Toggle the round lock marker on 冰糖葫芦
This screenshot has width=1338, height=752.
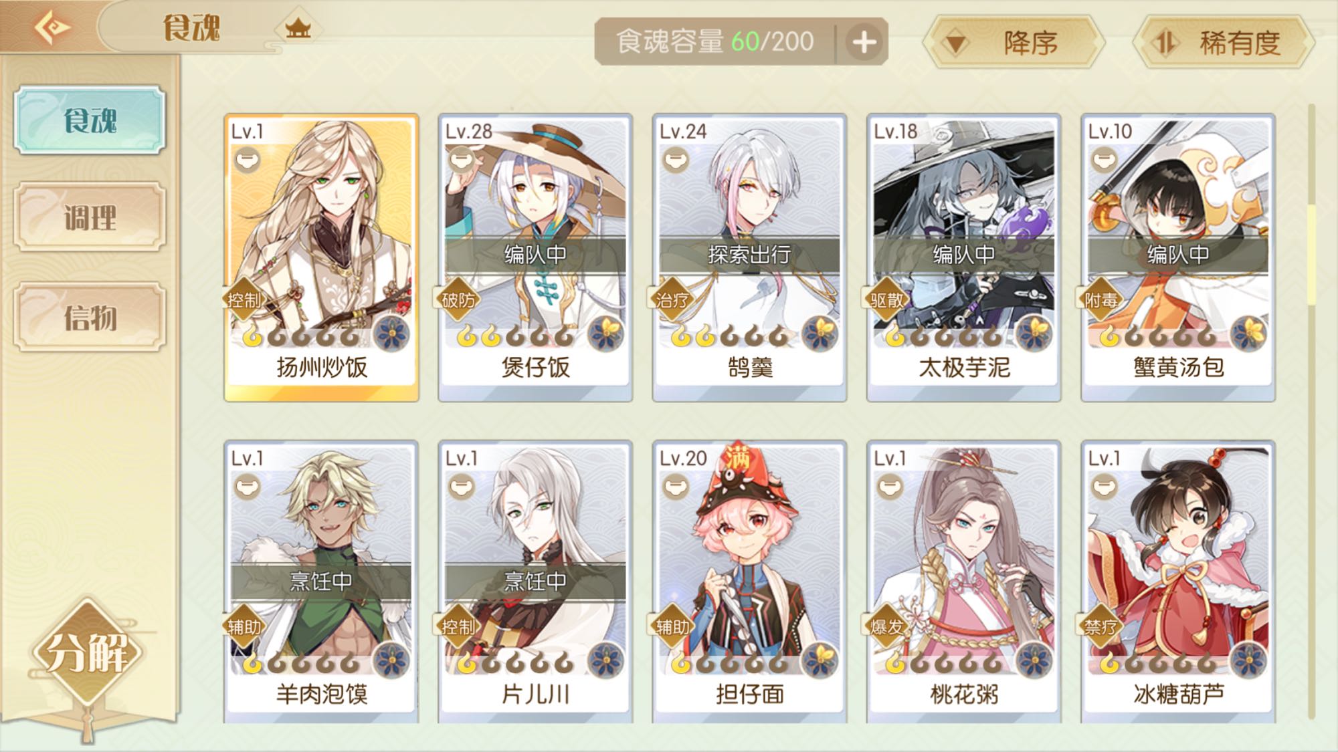[1103, 488]
